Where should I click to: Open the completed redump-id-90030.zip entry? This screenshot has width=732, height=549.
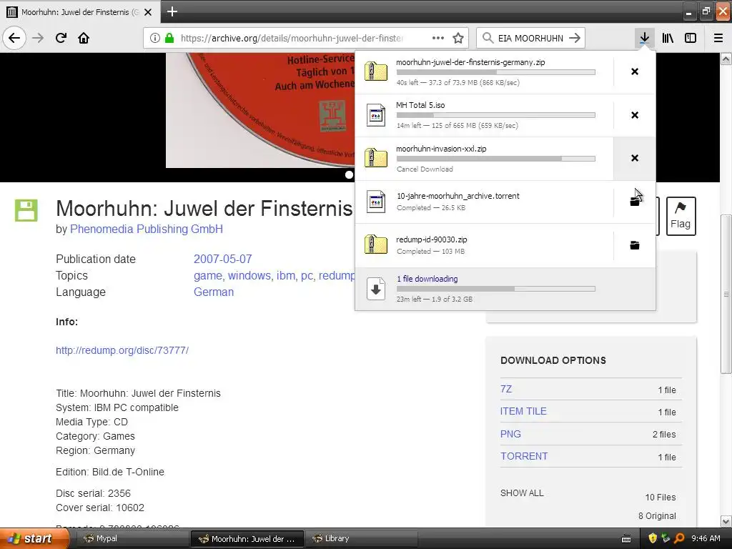click(484, 245)
